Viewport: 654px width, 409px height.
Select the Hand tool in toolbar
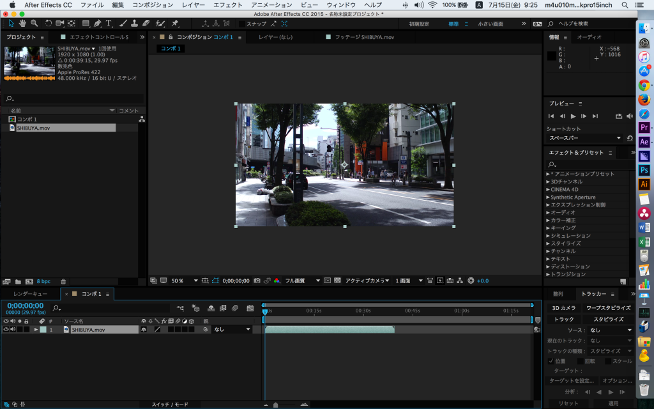tap(22, 24)
